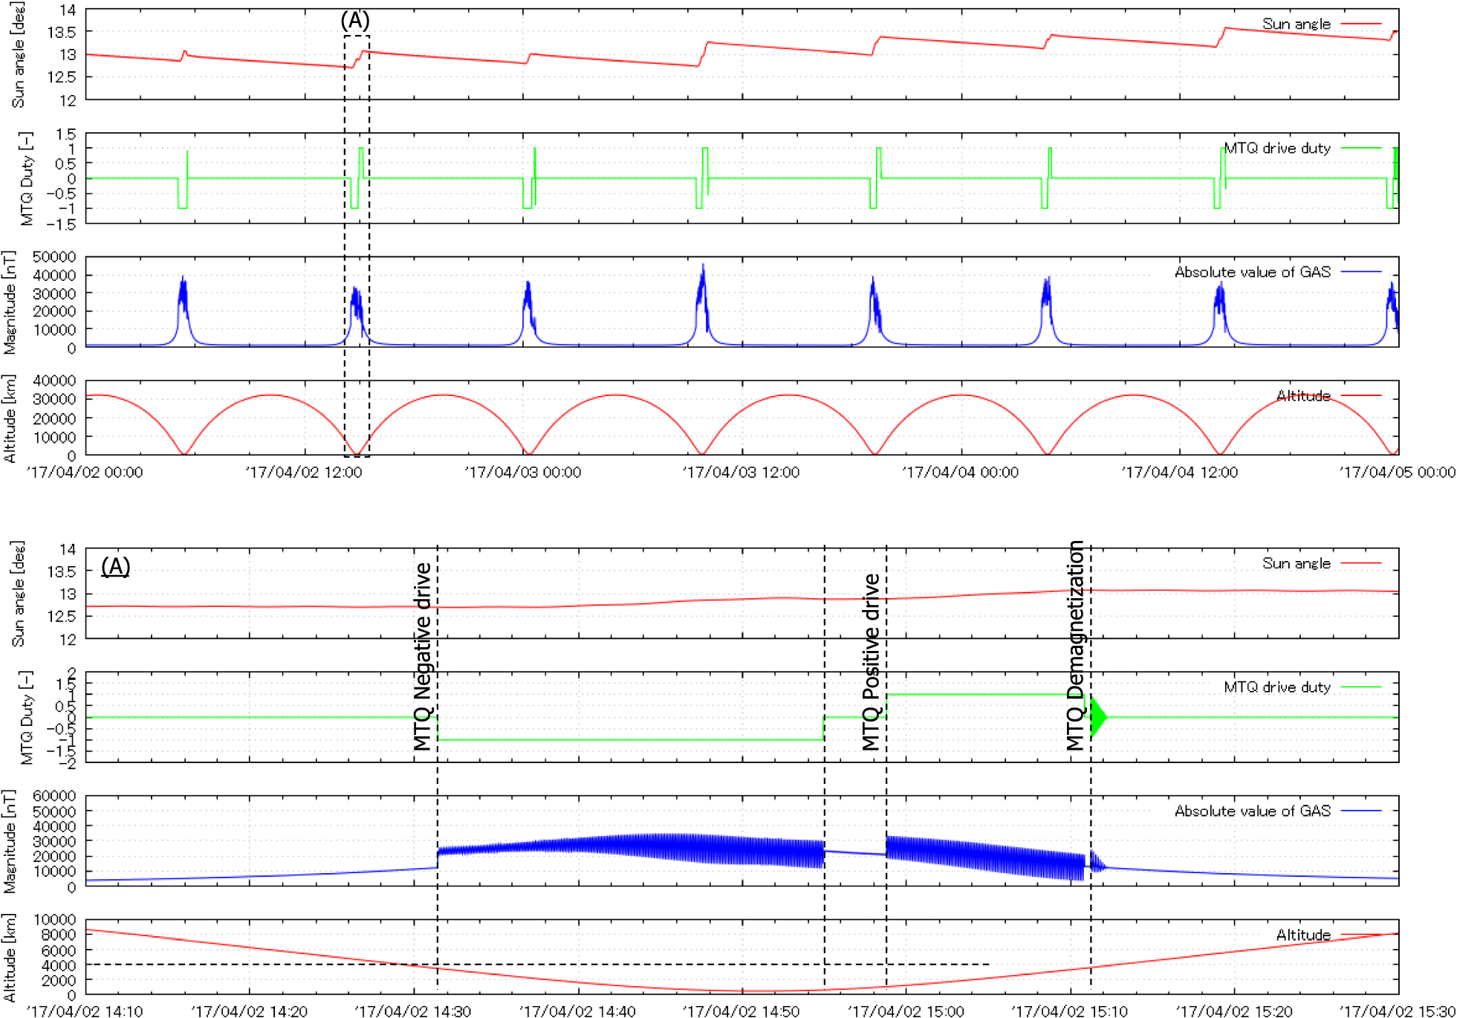Click MTQ drive duty legend in upper figure

click(x=1277, y=148)
